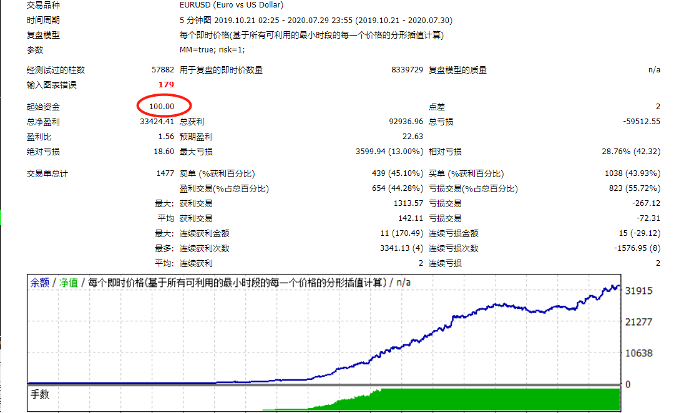Click the 输入图表错误 label
The width and height of the screenshot is (689, 413).
pos(51,85)
